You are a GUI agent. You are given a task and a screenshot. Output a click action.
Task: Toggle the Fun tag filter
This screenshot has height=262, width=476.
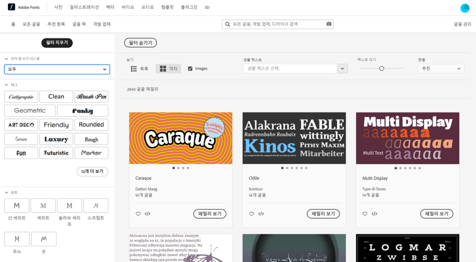pyautogui.click(x=21, y=153)
